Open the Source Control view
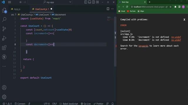Screen dimensions: 188x105 tap(4, 29)
